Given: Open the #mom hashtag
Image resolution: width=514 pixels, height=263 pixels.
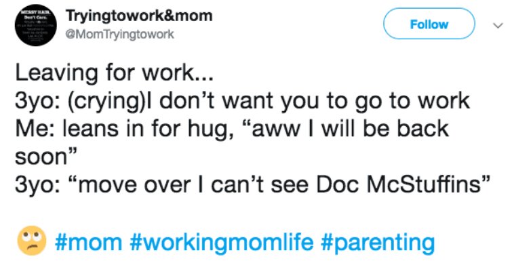Looking at the screenshot, I should coord(89,242).
